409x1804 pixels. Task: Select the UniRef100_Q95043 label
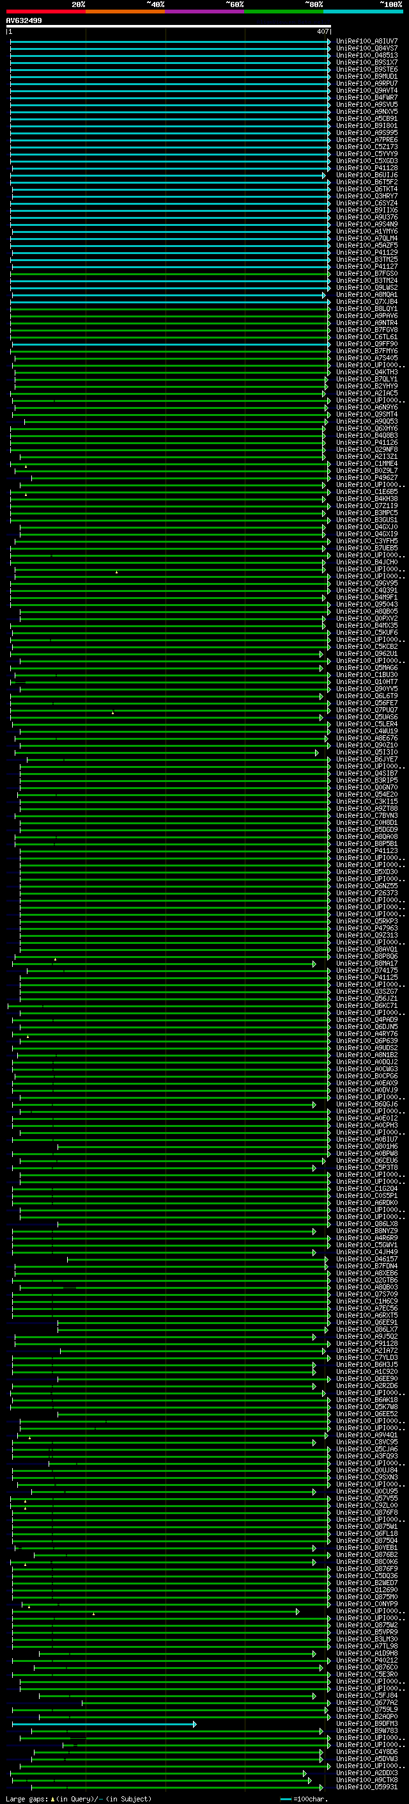(367, 605)
